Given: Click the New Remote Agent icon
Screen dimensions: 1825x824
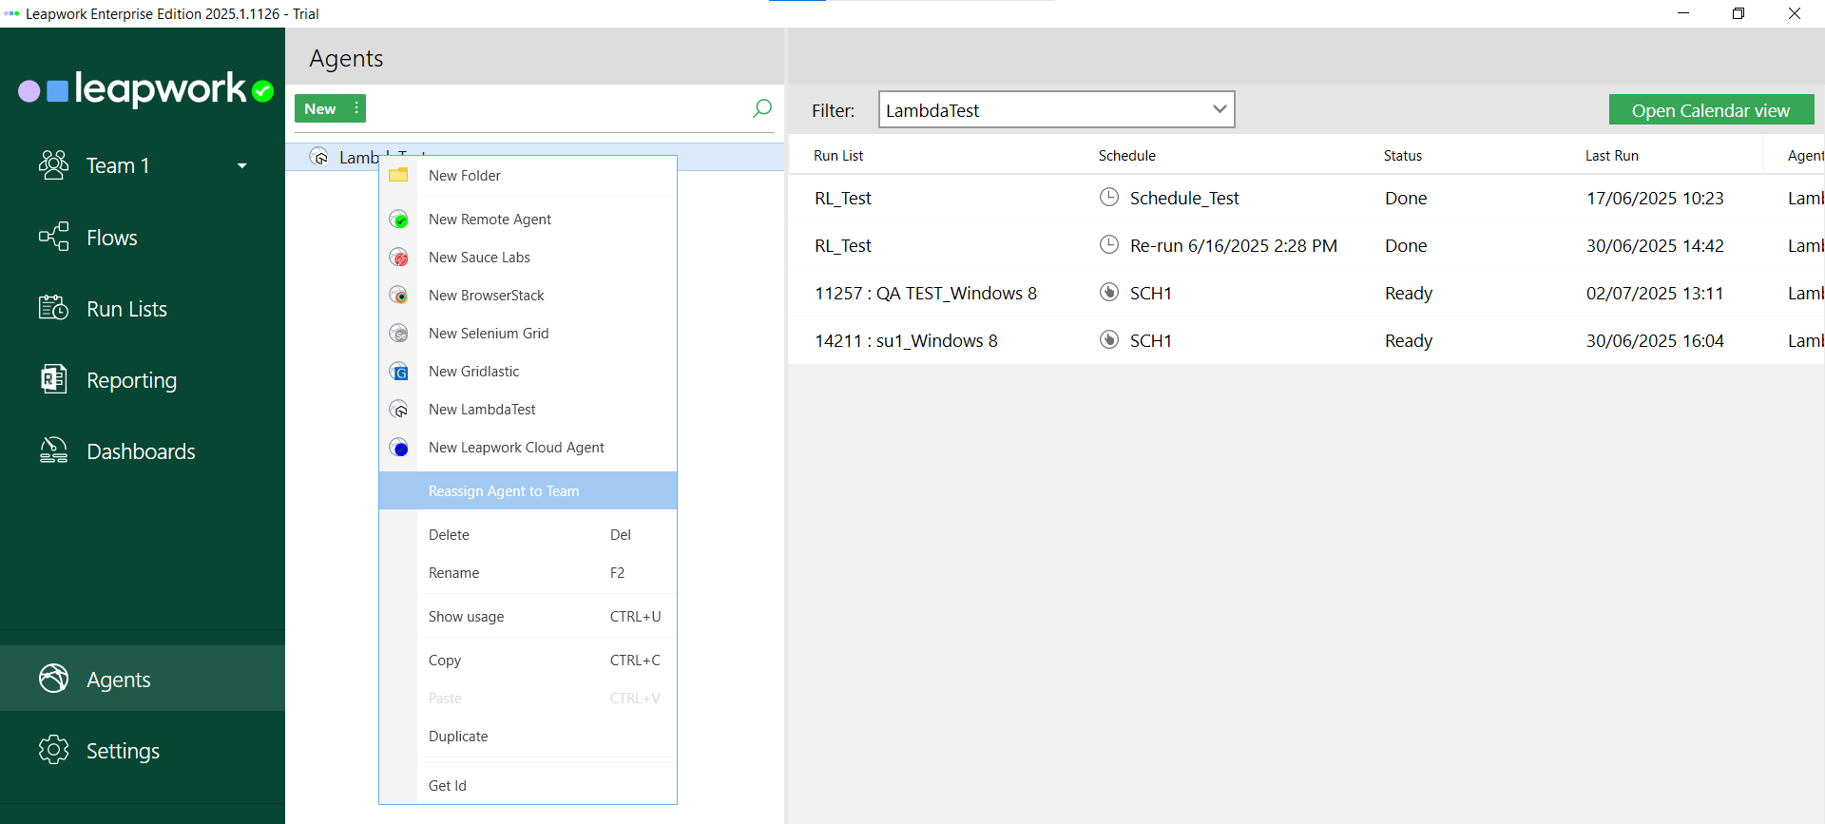Looking at the screenshot, I should point(399,220).
